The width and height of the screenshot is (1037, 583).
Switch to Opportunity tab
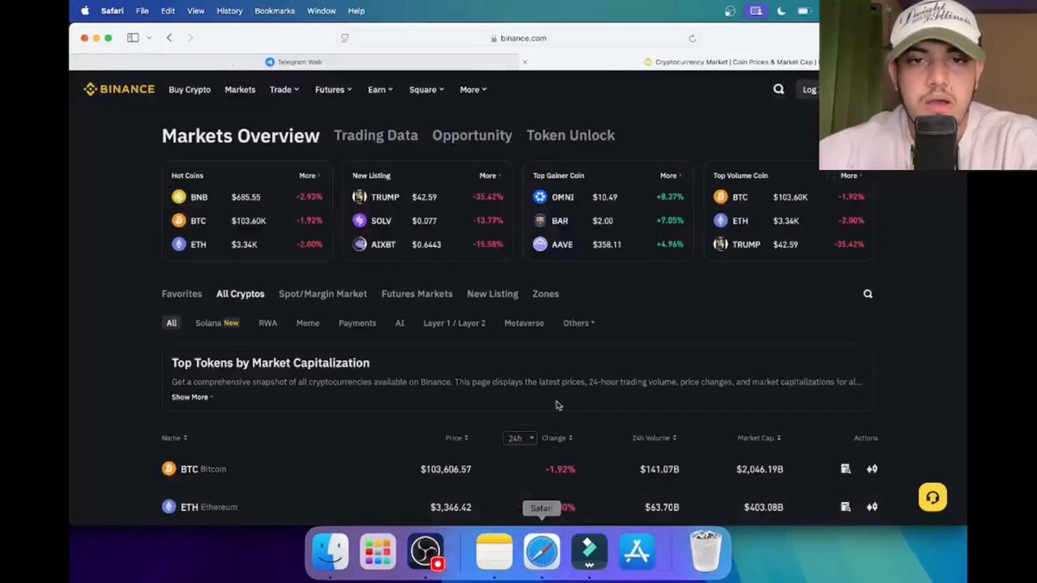[x=472, y=136]
